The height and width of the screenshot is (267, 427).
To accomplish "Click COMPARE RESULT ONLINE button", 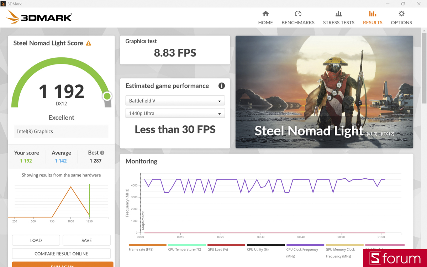I will click(61, 254).
